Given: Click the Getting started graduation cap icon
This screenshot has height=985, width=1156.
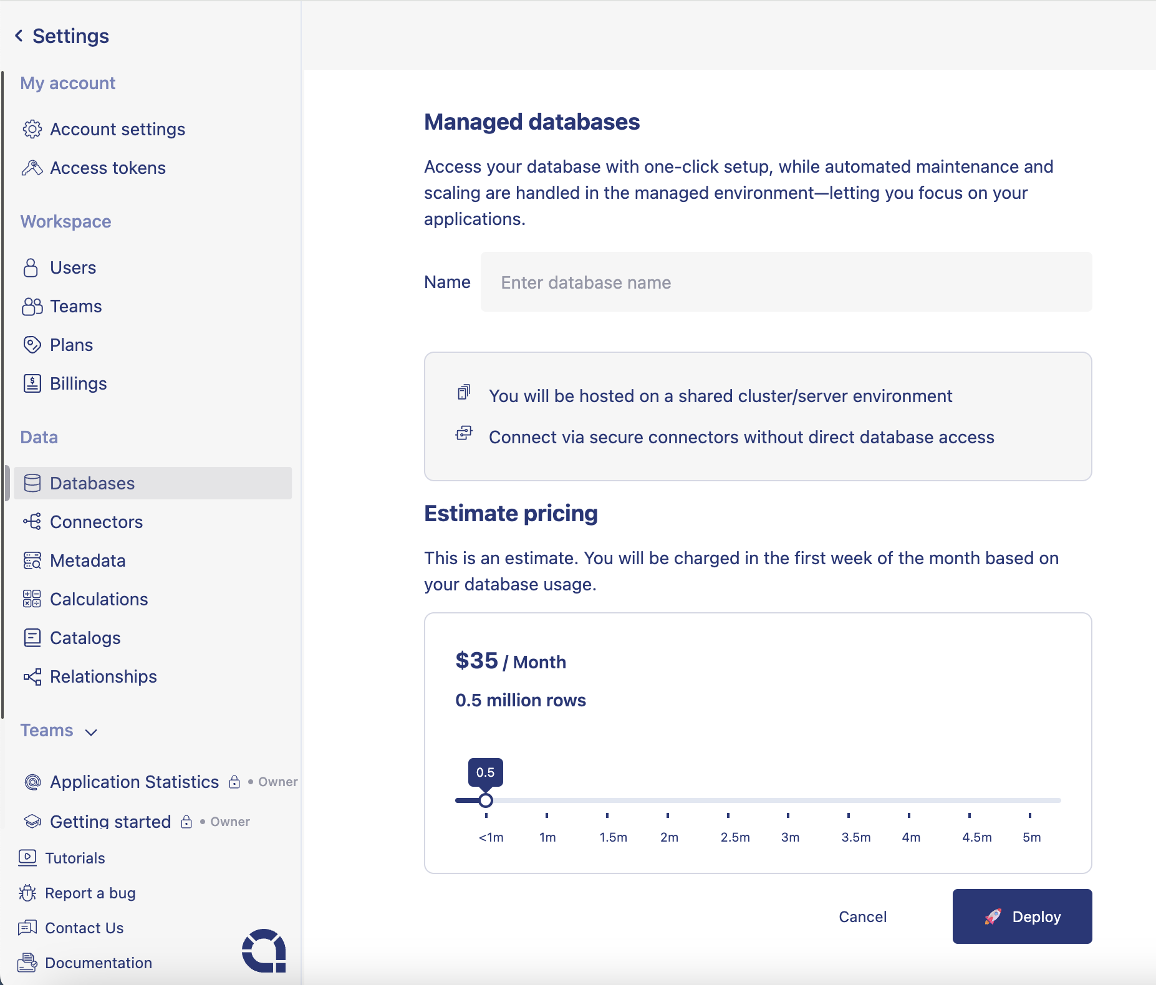Looking at the screenshot, I should [32, 822].
